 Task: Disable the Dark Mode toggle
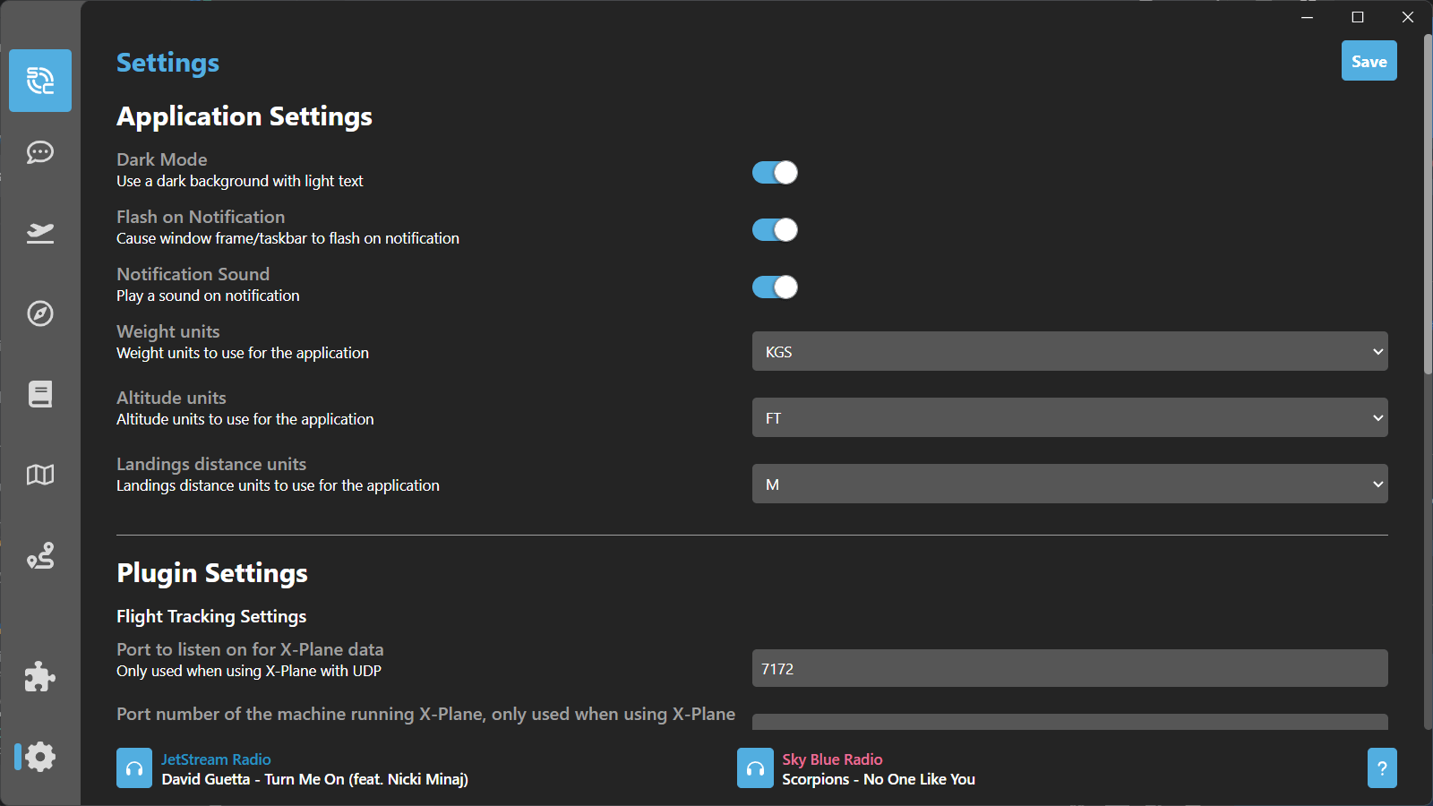coord(775,173)
